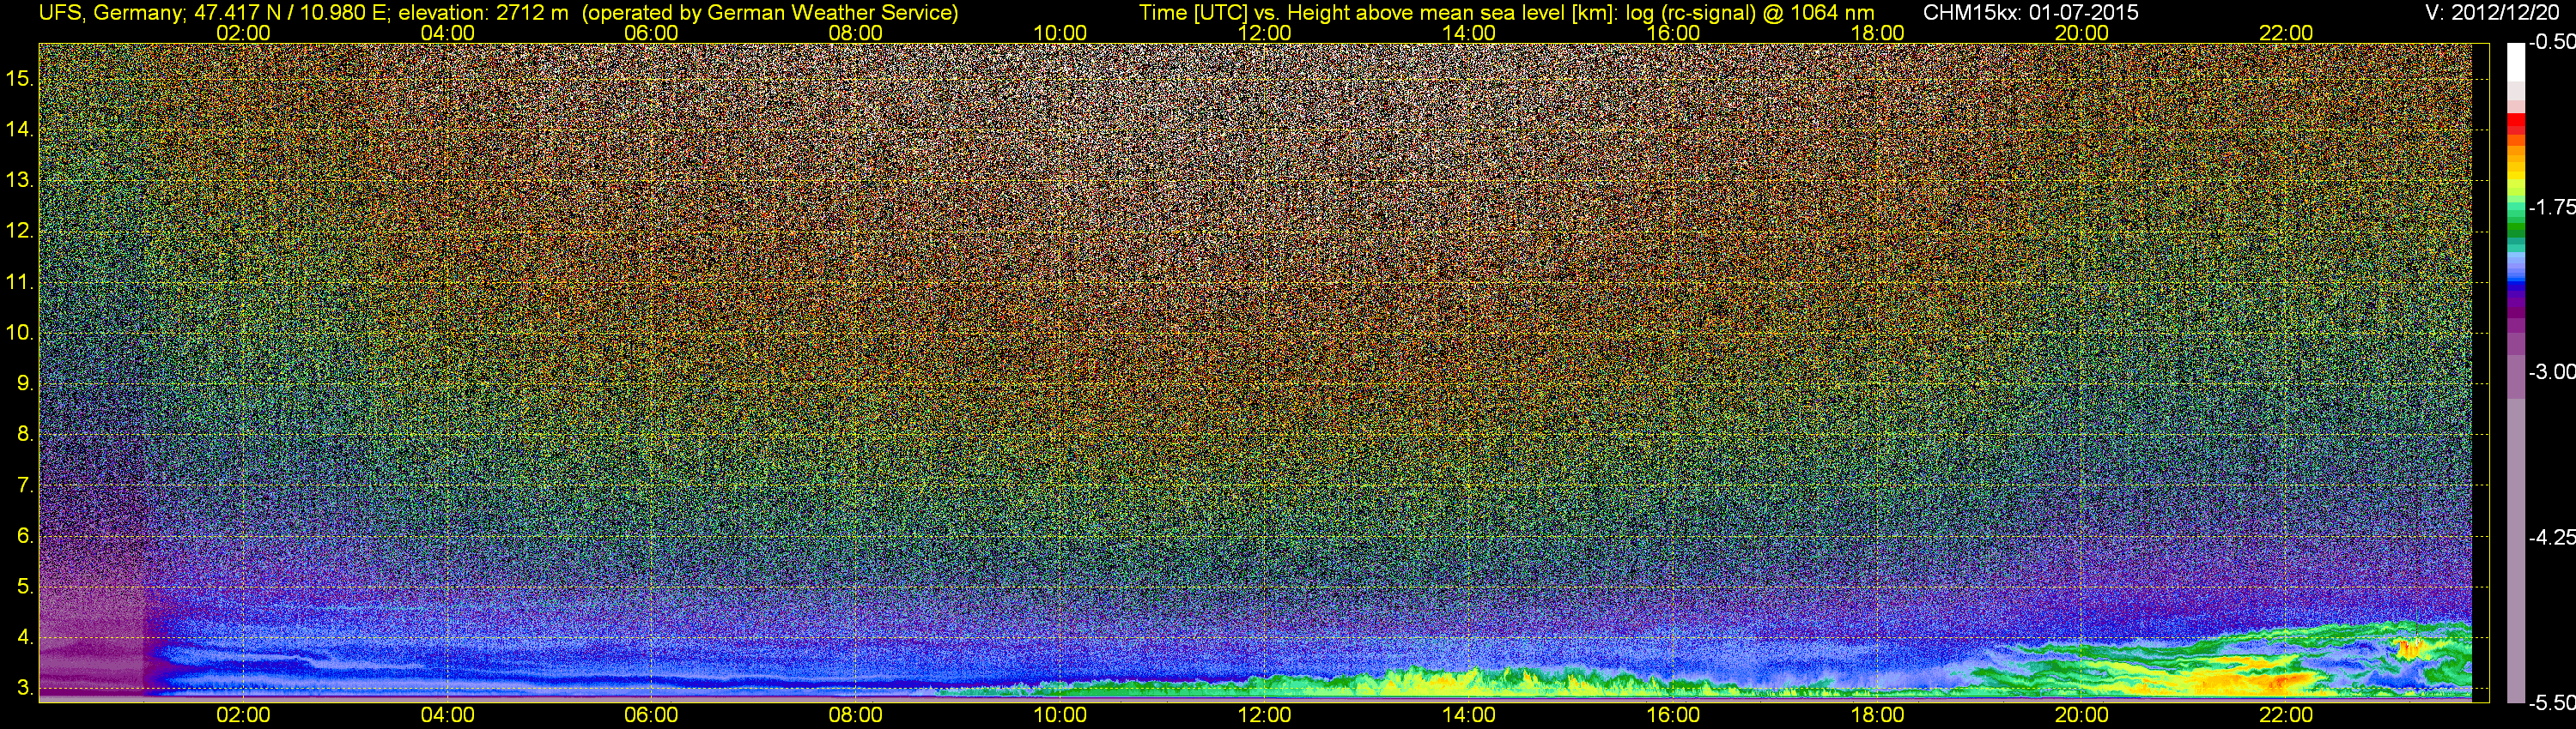Click the "3." height axis label

25,689
